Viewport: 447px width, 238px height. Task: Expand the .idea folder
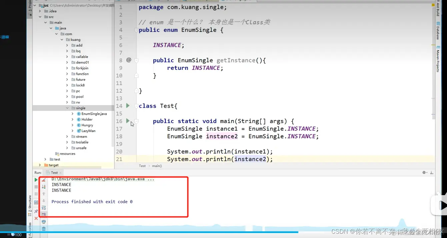click(x=40, y=11)
